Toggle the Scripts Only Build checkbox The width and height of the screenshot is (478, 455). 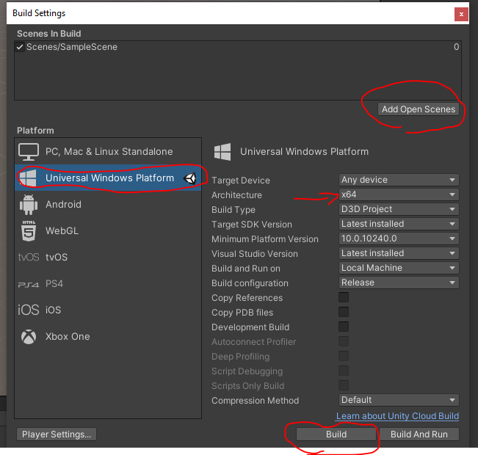point(344,385)
